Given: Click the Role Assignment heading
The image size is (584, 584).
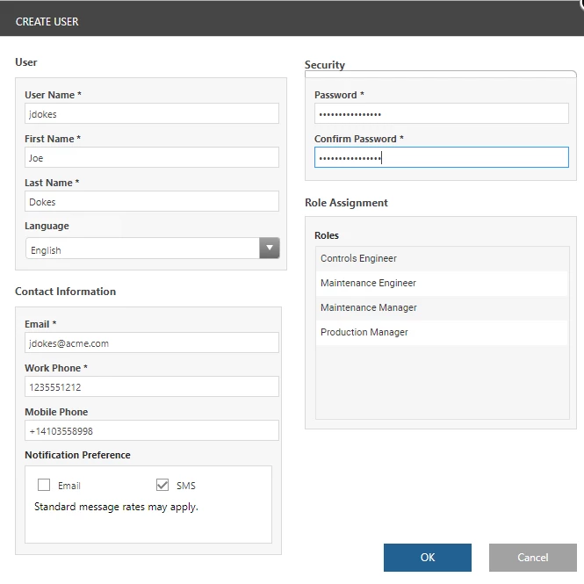Looking at the screenshot, I should pyautogui.click(x=346, y=203).
